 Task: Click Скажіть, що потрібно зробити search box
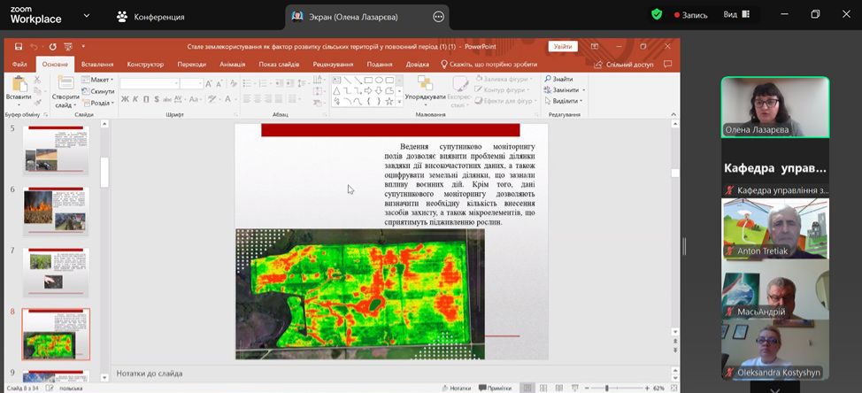489,65
